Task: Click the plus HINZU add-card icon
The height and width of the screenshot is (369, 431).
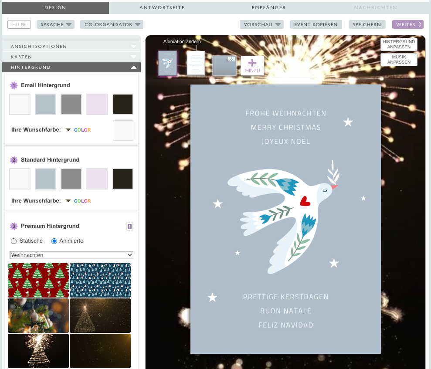Action: coord(252,66)
